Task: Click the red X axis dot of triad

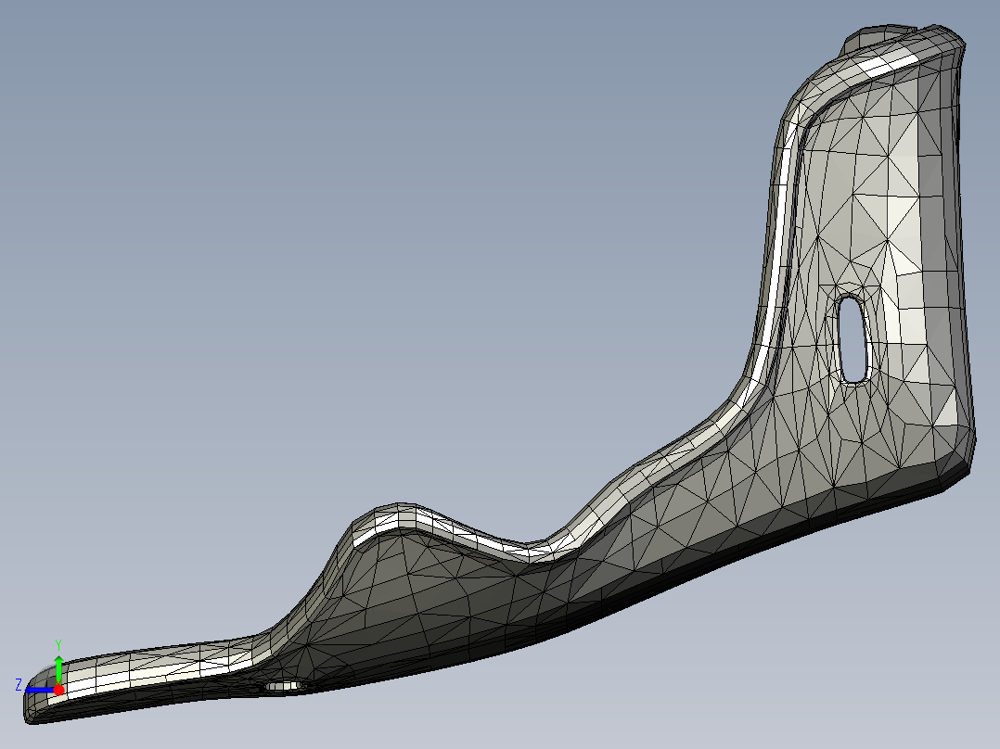Action: click(x=58, y=690)
